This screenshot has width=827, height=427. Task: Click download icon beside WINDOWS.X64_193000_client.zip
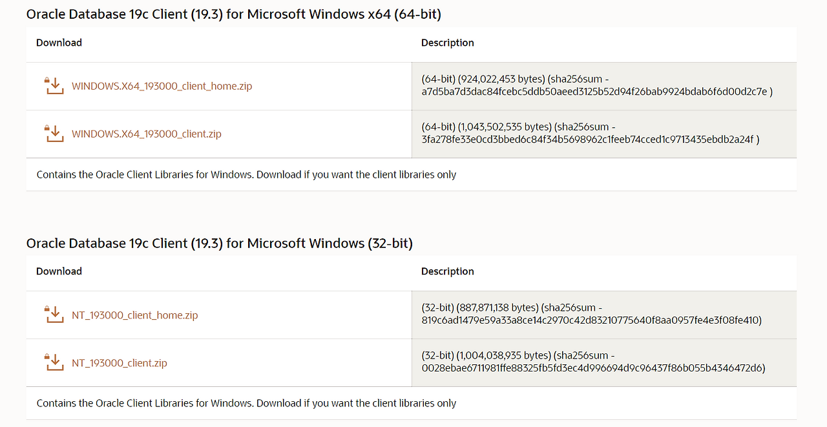click(54, 134)
